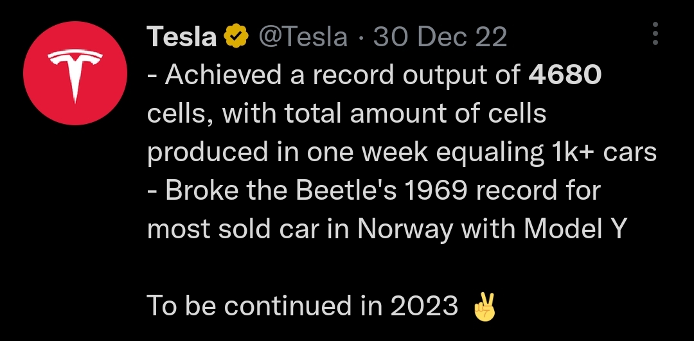Click the gold verified badge
This screenshot has width=694, height=341.
(236, 38)
